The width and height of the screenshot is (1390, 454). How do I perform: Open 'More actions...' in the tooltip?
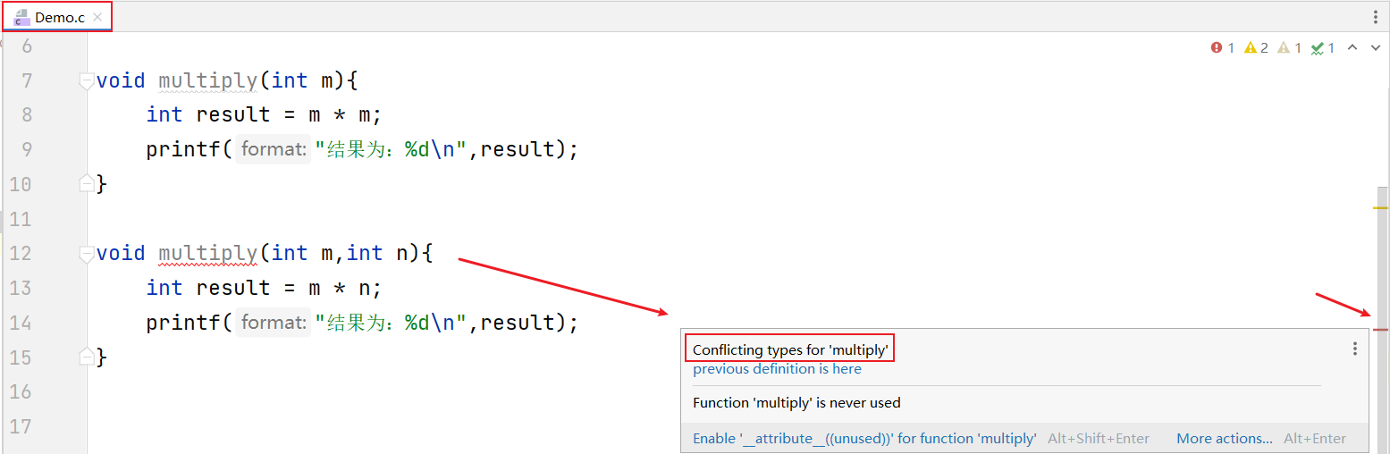[1224, 439]
